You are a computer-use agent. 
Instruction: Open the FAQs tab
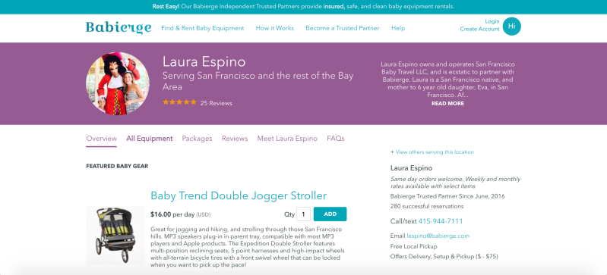(336, 139)
